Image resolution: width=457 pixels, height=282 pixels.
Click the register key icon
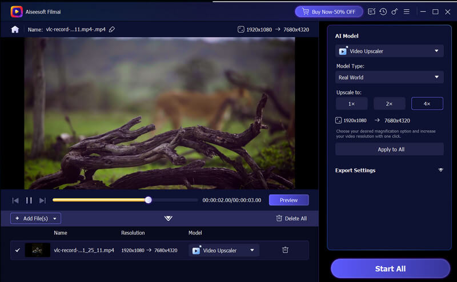[x=395, y=11]
